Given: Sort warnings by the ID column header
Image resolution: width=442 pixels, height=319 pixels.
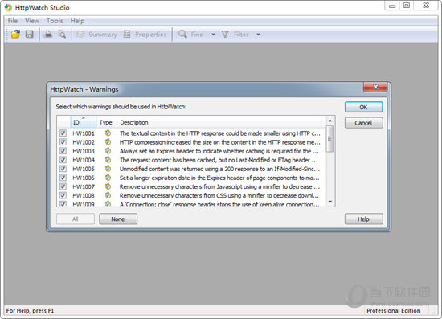Looking at the screenshot, I should [83, 122].
